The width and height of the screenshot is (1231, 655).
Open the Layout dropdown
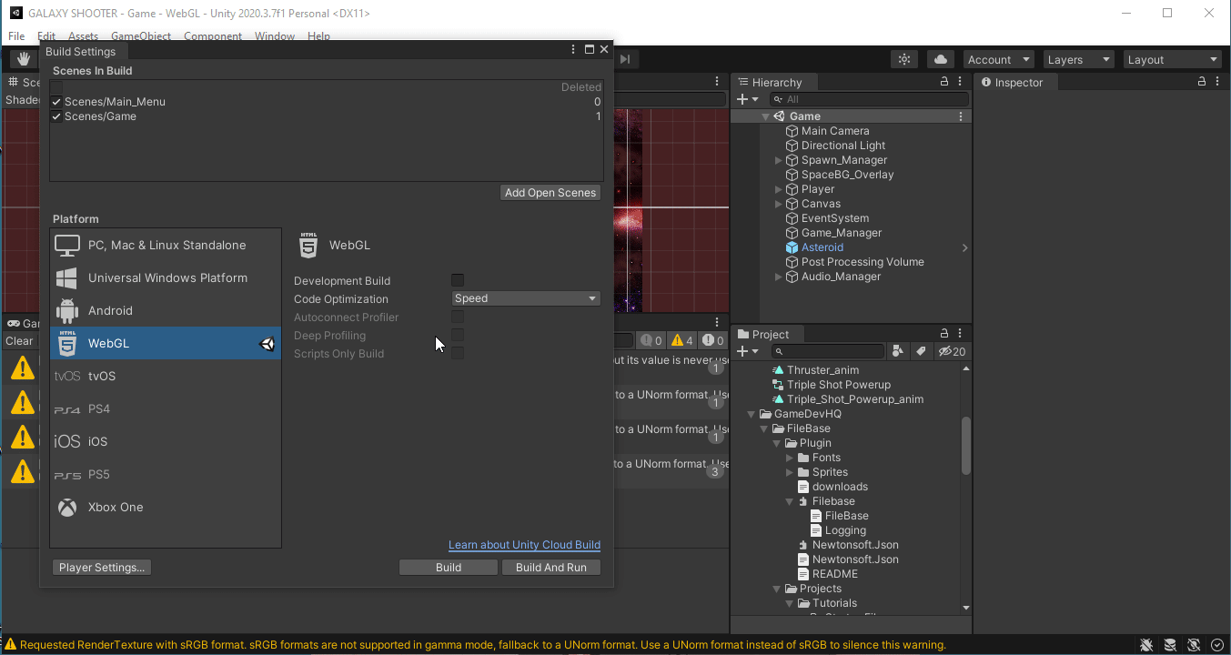[1173, 59]
